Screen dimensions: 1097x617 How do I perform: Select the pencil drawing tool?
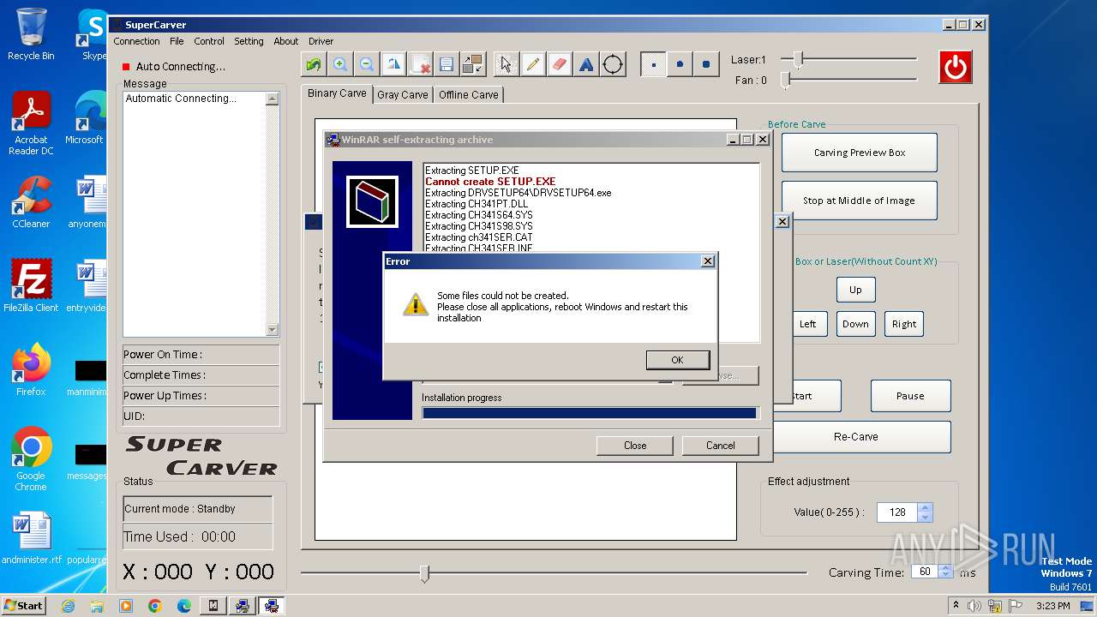(x=533, y=64)
